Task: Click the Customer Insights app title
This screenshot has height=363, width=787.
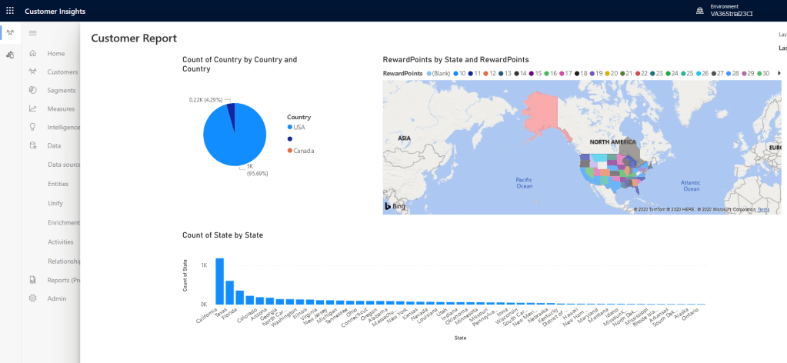Action: point(55,12)
